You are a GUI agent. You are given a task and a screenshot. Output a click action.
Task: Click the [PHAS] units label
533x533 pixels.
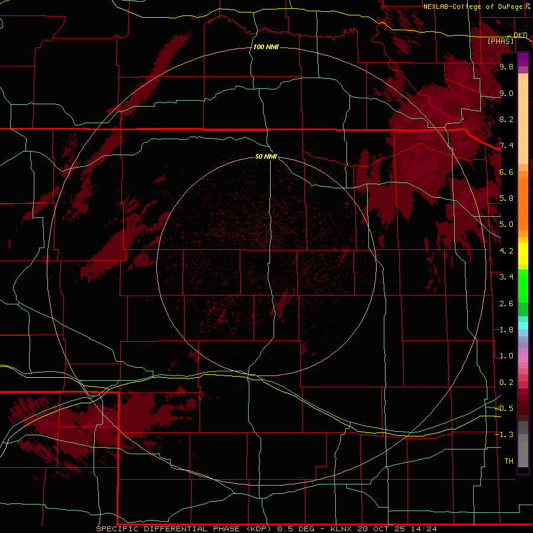point(500,41)
